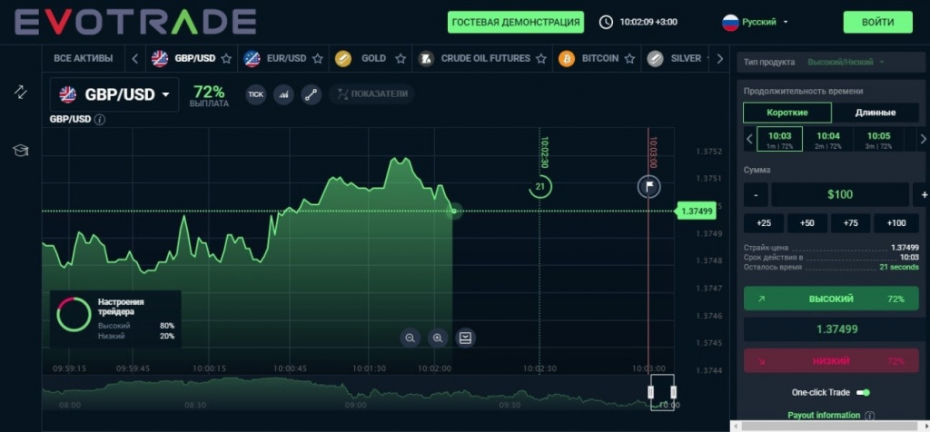
Task: Add +25 to amount
Action: click(764, 223)
